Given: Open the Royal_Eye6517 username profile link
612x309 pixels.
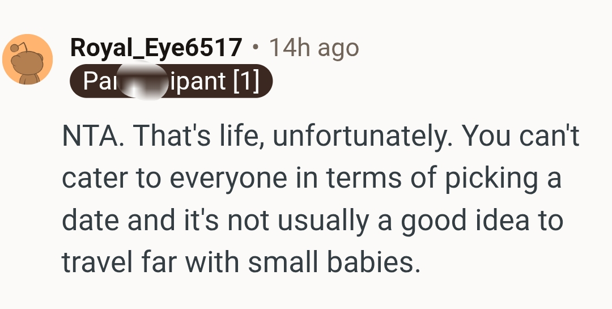Looking at the screenshot, I should tap(156, 48).
